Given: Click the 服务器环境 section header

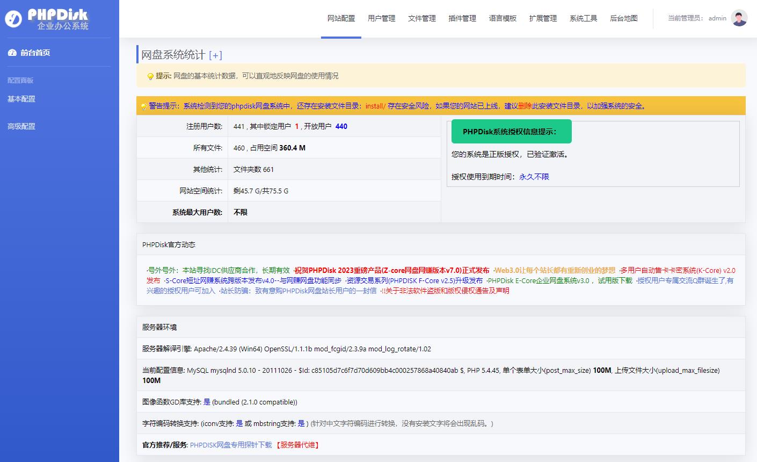Looking at the screenshot, I should pyautogui.click(x=159, y=327).
